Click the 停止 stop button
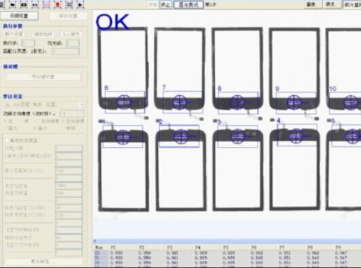 166,5
